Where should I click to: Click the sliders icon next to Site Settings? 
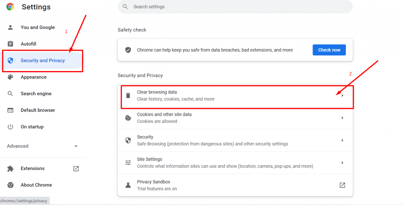[128, 163]
